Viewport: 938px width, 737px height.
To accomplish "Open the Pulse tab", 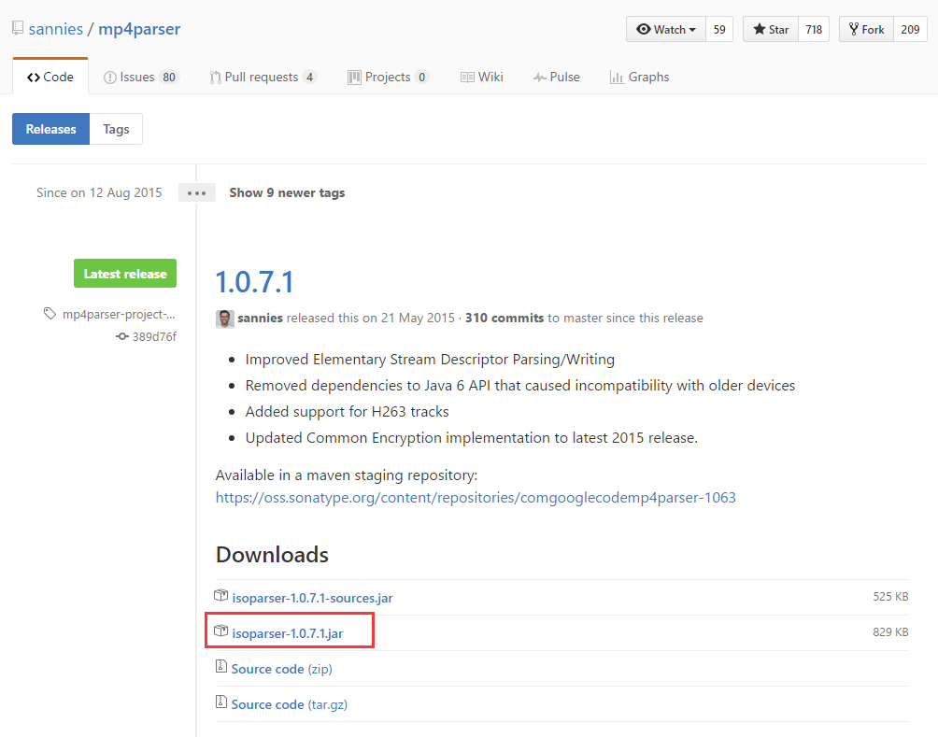I will point(556,78).
